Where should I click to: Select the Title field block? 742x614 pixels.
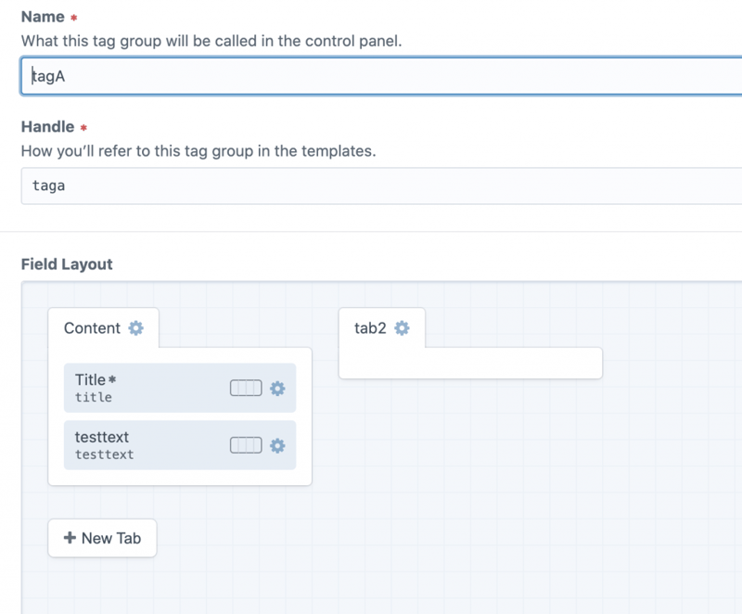(148, 388)
